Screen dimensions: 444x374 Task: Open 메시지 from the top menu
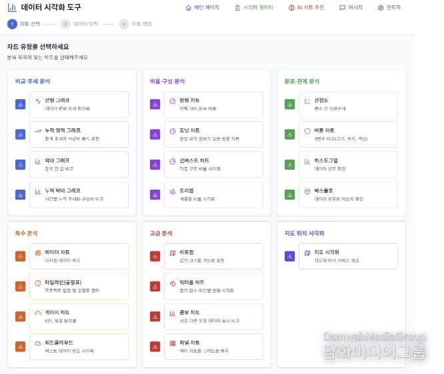tap(351, 8)
